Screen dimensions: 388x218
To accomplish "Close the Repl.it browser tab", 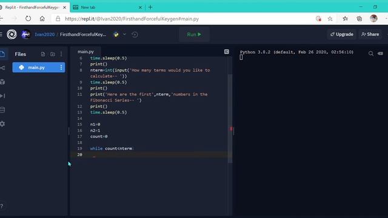I will tap(65, 7).
